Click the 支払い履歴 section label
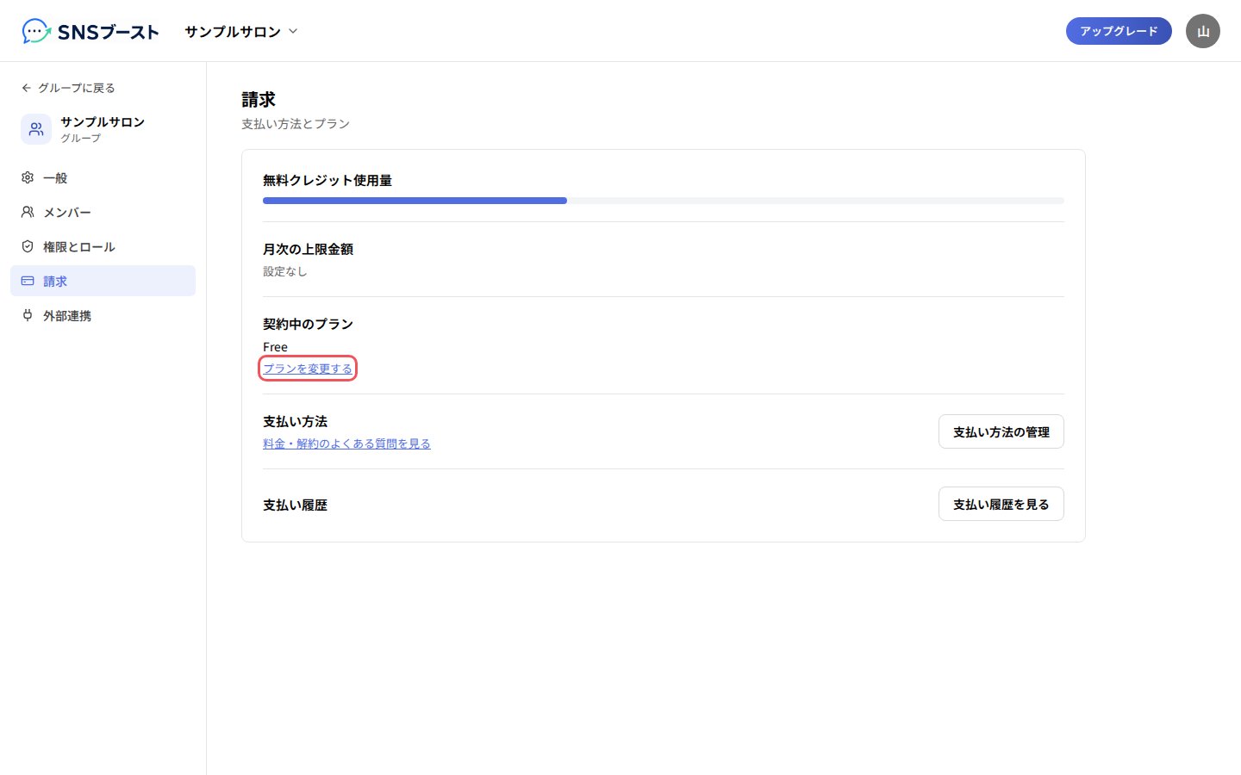The height and width of the screenshot is (775, 1241). pos(295,505)
